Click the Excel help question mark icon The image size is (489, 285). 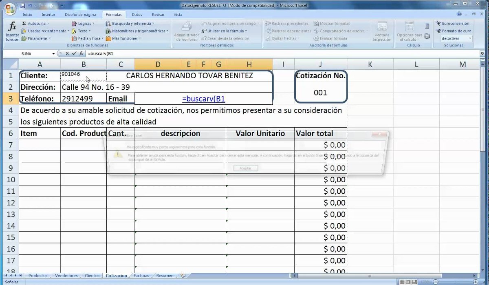459,14
